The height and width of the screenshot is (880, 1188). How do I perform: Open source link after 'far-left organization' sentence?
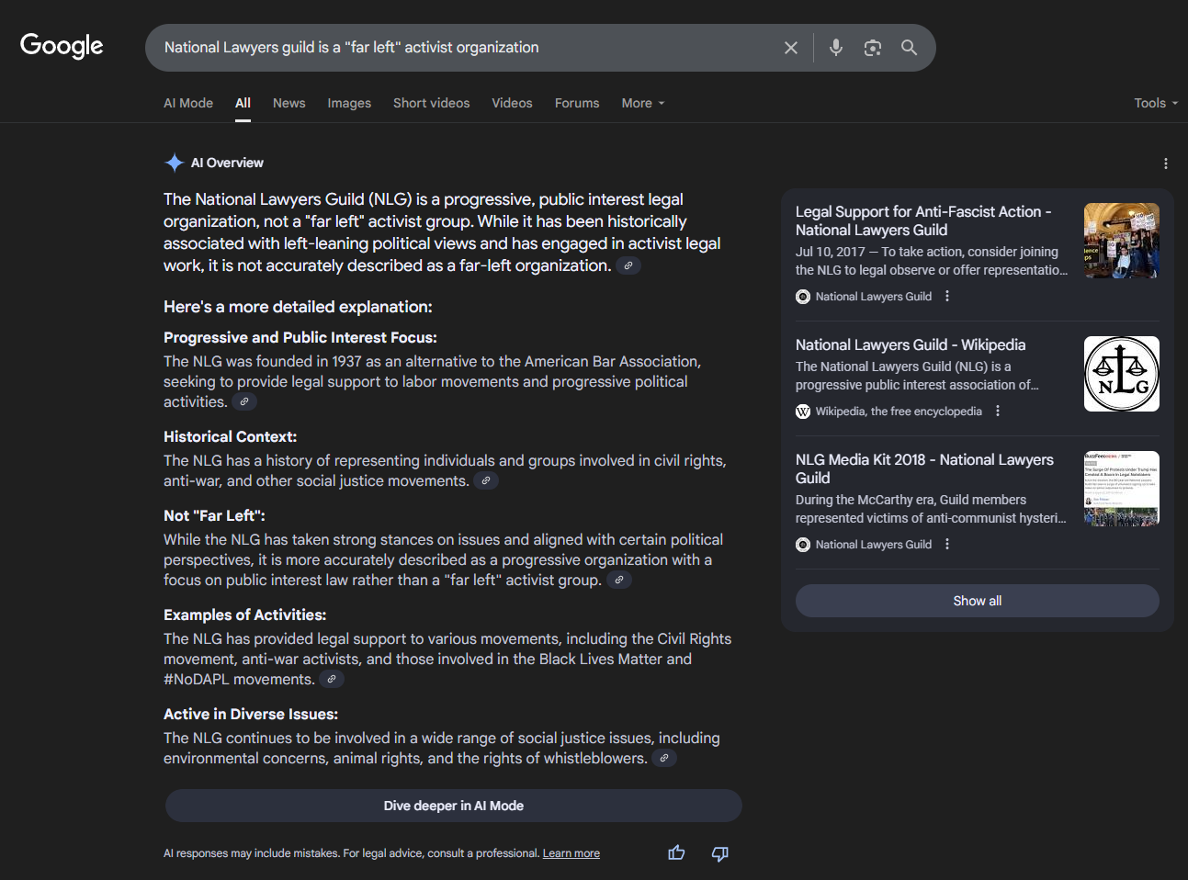pyautogui.click(x=628, y=265)
